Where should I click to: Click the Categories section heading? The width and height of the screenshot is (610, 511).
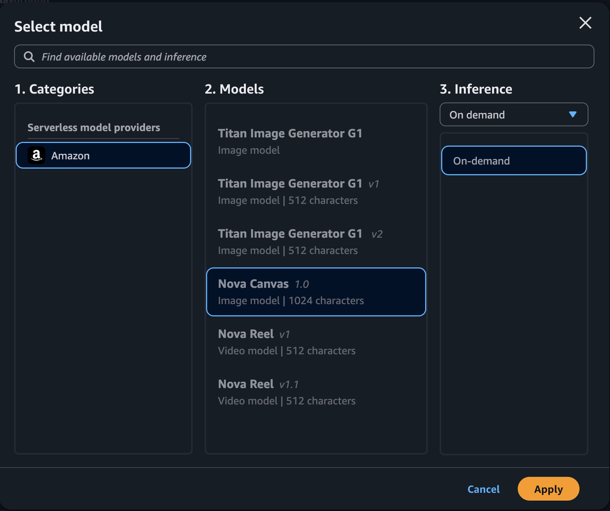coord(54,89)
